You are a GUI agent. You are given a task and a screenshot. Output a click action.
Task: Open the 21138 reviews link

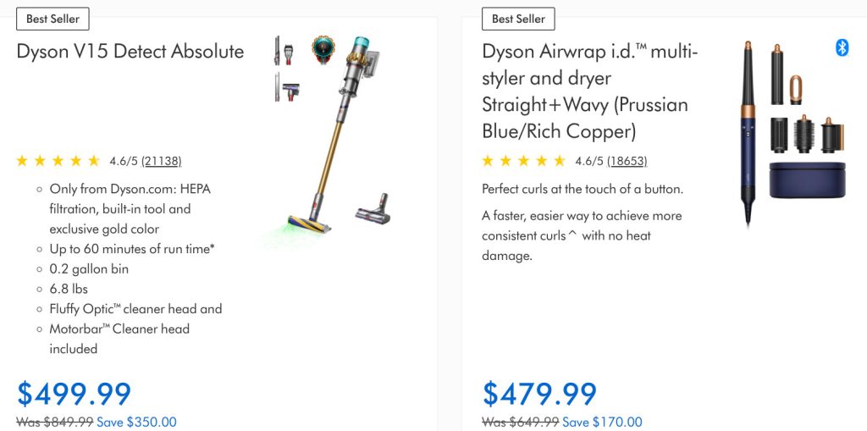coord(161,161)
